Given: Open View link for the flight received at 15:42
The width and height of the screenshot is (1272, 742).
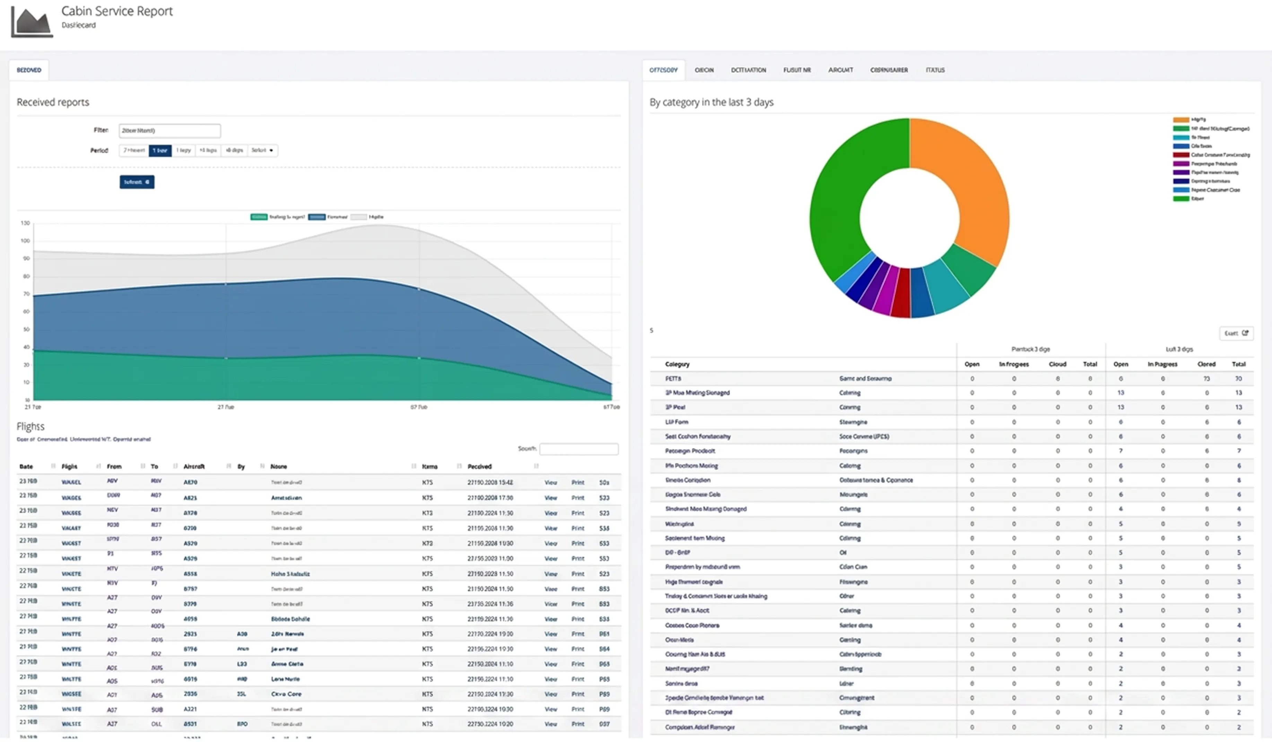Looking at the screenshot, I should pos(551,483).
